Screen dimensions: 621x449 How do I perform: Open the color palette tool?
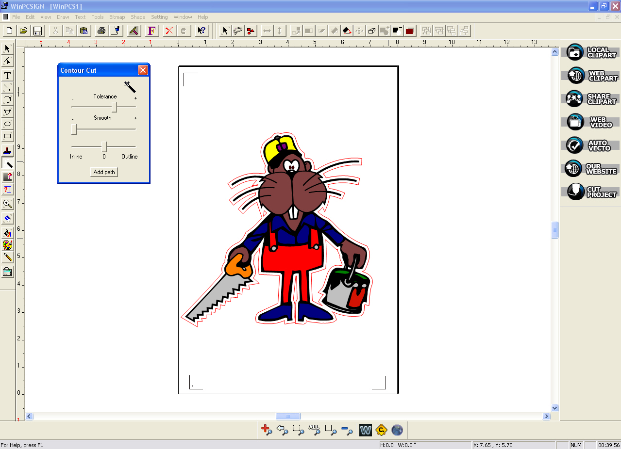(8, 245)
